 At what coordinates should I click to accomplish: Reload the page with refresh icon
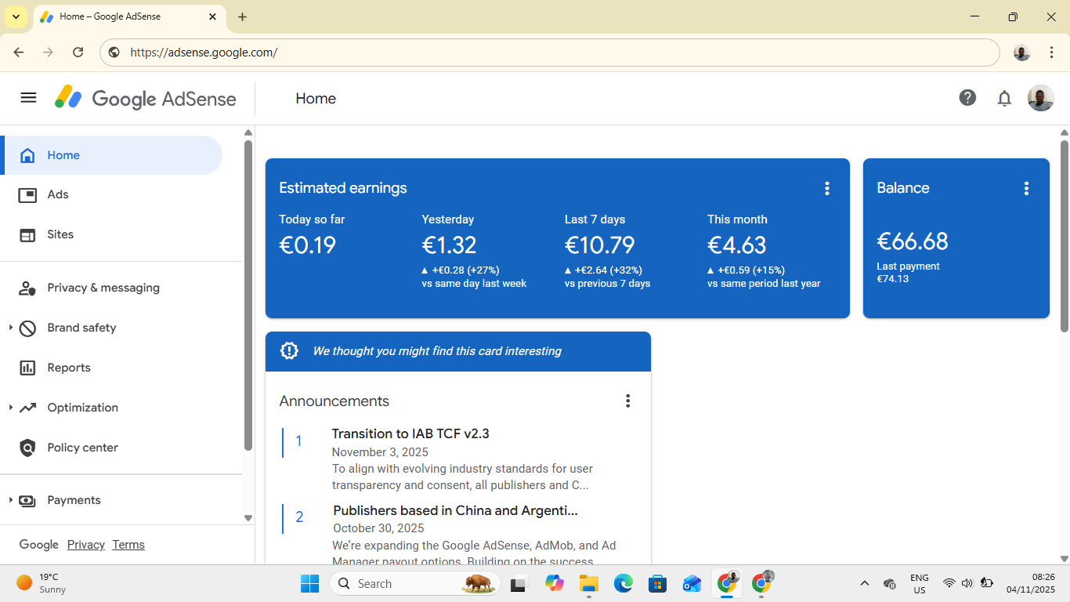point(78,53)
